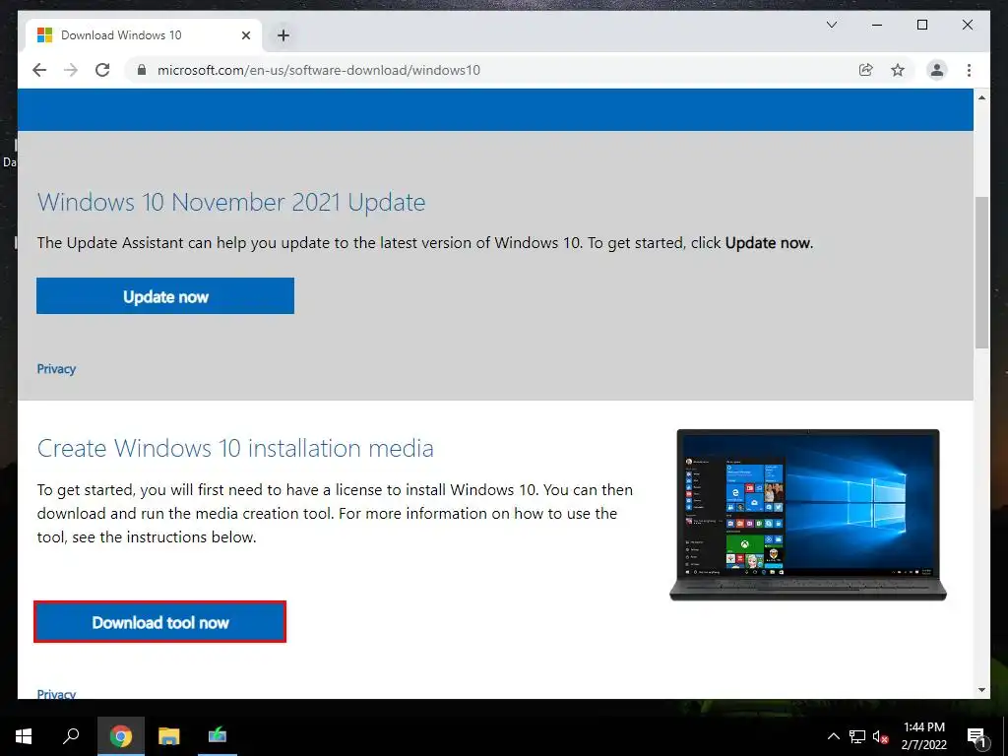The width and height of the screenshot is (1008, 756).
Task: Reload the Download Windows 10 page
Action: pyautogui.click(x=102, y=70)
